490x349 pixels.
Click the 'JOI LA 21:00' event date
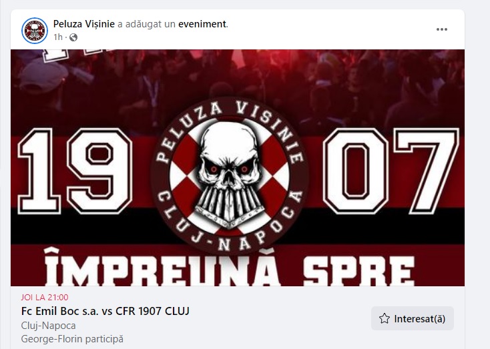[x=45, y=297]
